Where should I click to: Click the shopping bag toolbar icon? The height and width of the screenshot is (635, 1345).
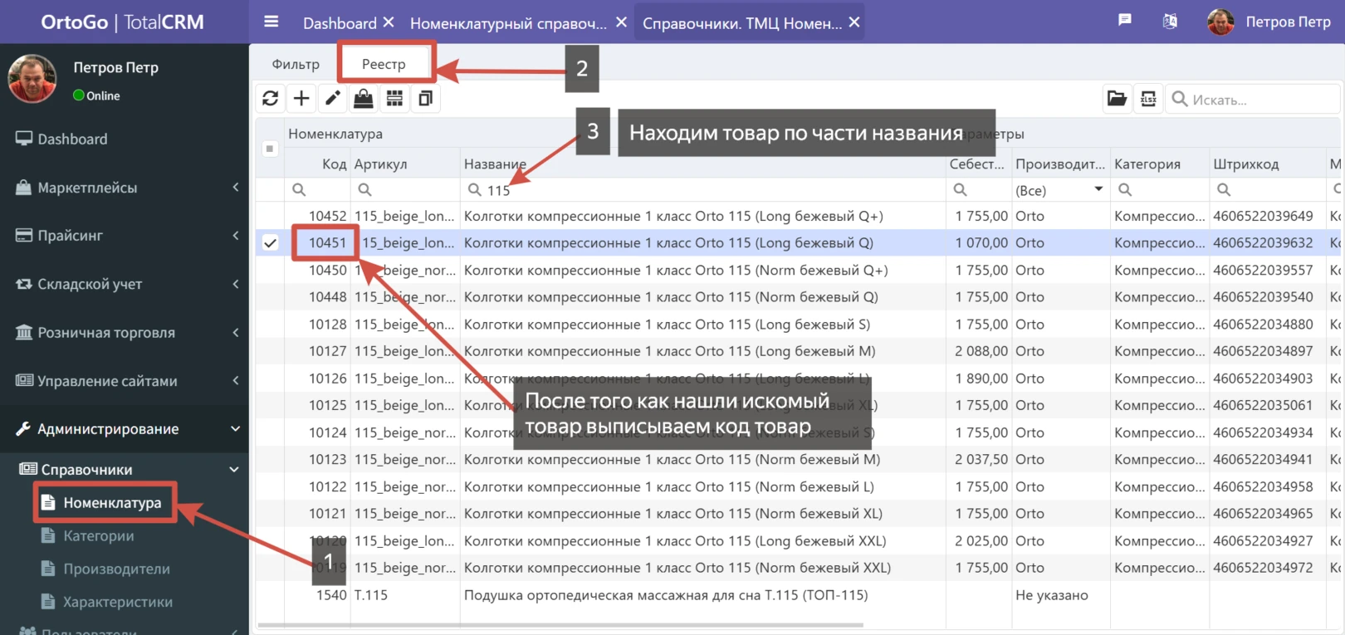(x=364, y=99)
